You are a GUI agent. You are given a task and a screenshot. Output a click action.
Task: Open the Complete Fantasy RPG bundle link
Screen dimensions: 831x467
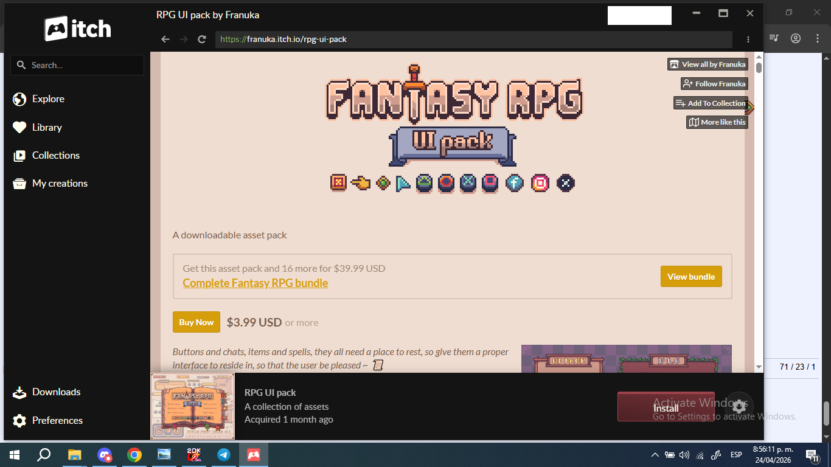pyautogui.click(x=256, y=283)
